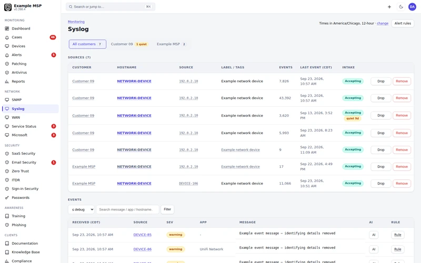Click Remove for the 43,392 events source
Image resolution: width=421 pixels, height=263 pixels.
(x=402, y=98)
